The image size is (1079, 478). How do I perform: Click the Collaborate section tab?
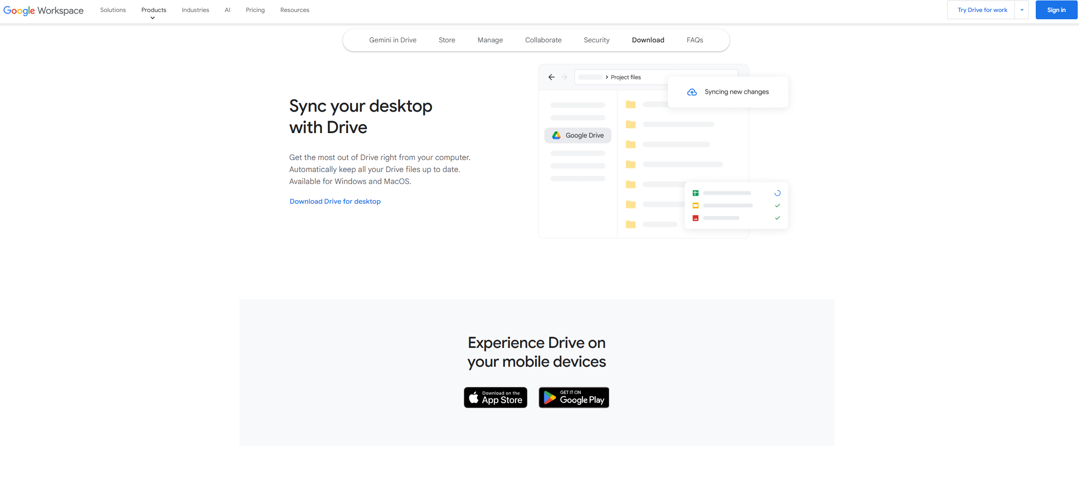pos(543,40)
